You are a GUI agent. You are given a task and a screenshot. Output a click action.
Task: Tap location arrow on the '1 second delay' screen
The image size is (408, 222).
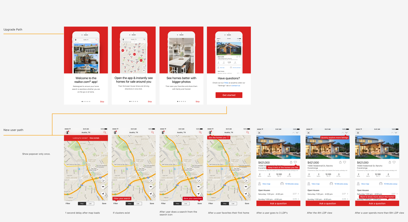pyautogui.click(x=103, y=194)
